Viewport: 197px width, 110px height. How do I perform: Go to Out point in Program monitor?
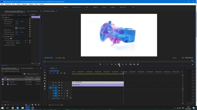pyautogui.click(x=126, y=64)
